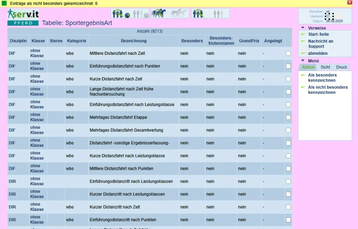This screenshot has height=229, width=358.
Task: Click the Klasse column header
Action: click(x=38, y=41)
